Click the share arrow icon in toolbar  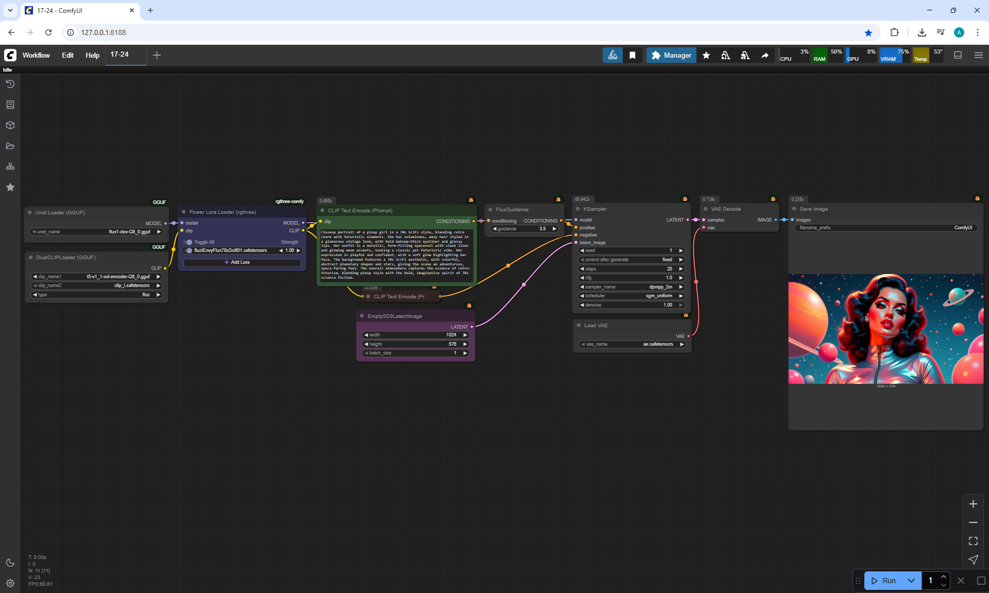[765, 55]
